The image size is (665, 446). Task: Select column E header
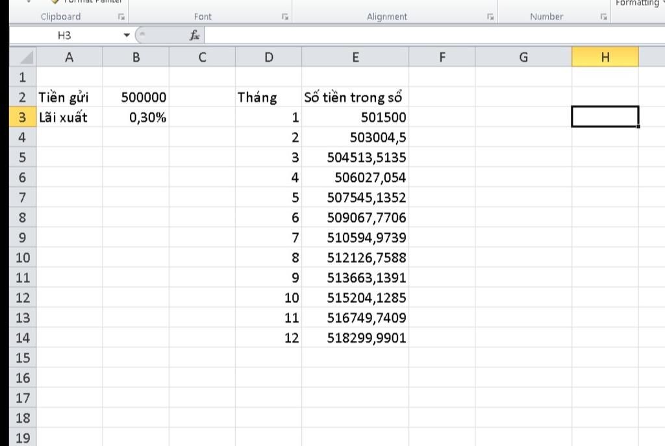pyautogui.click(x=355, y=57)
